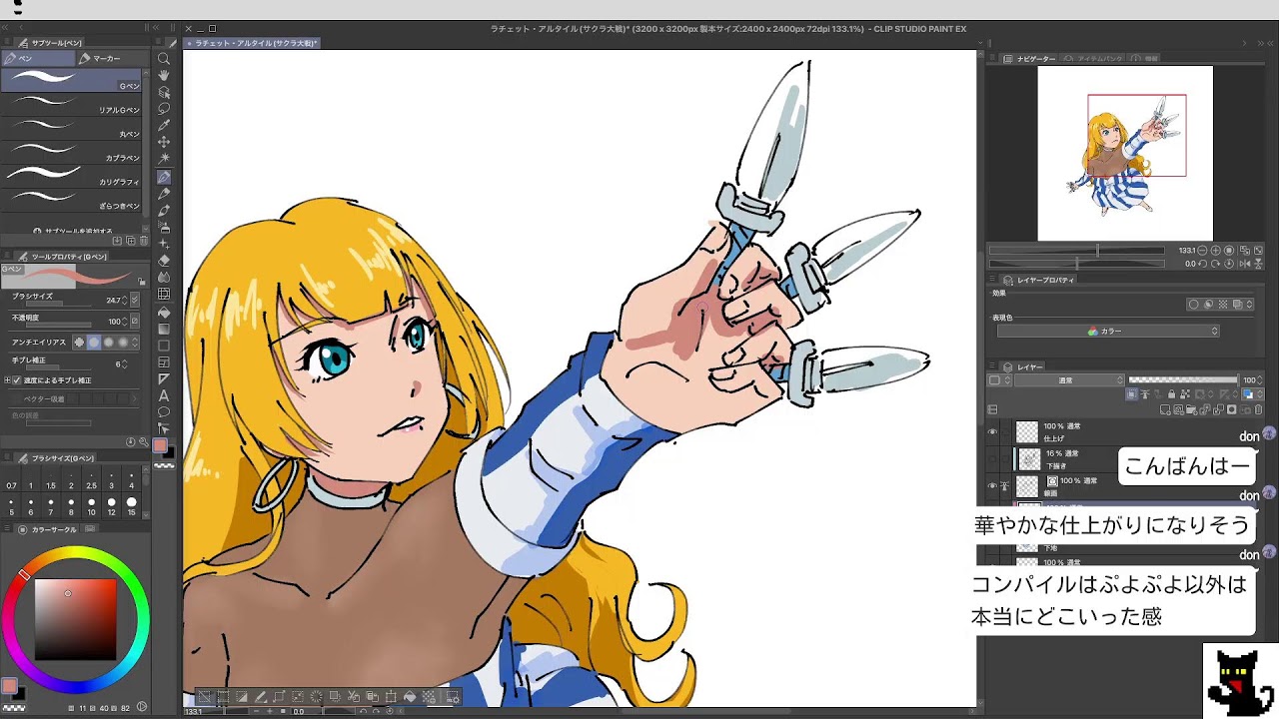Choose the カリグラフィ sub tool
1279x719 pixels.
(x=72, y=176)
